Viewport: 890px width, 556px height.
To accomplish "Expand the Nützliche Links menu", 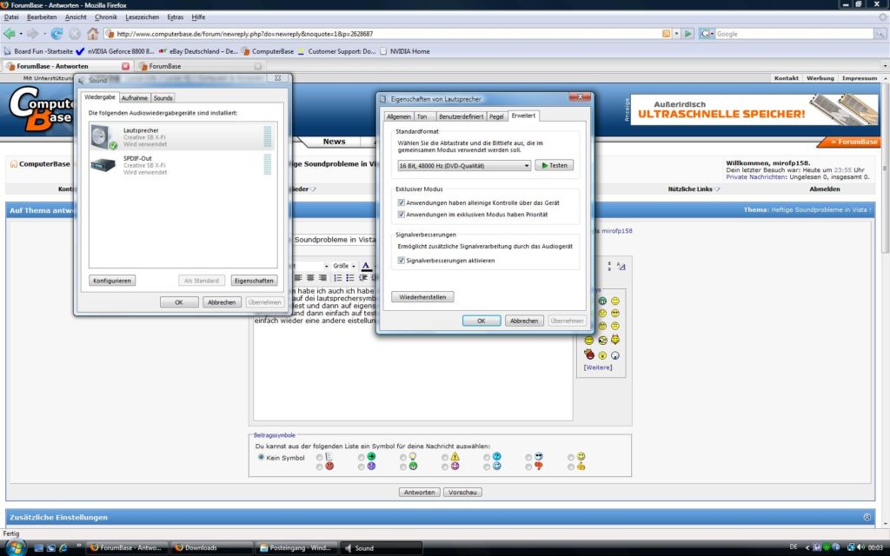I will pos(694,189).
